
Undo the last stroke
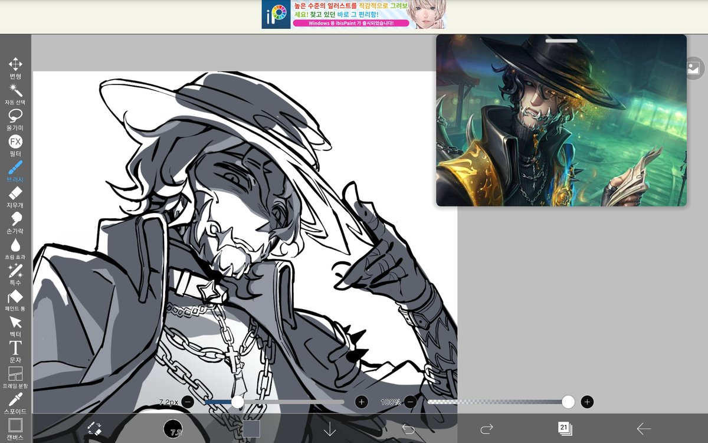(x=408, y=428)
